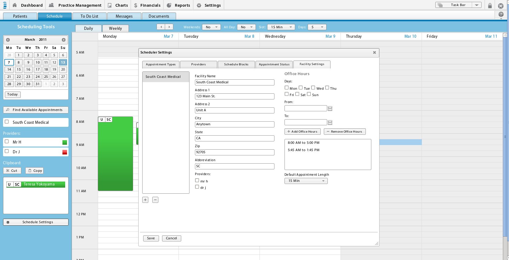Click Dr J red color swatch
Image resolution: width=509 pixels, height=260 pixels.
(x=65, y=152)
